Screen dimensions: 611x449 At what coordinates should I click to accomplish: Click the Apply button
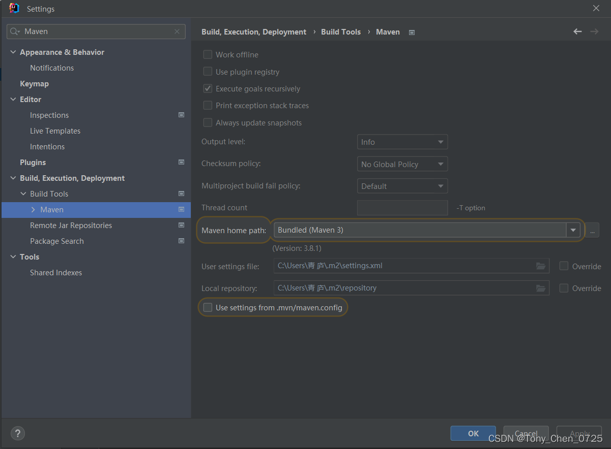pyautogui.click(x=579, y=433)
